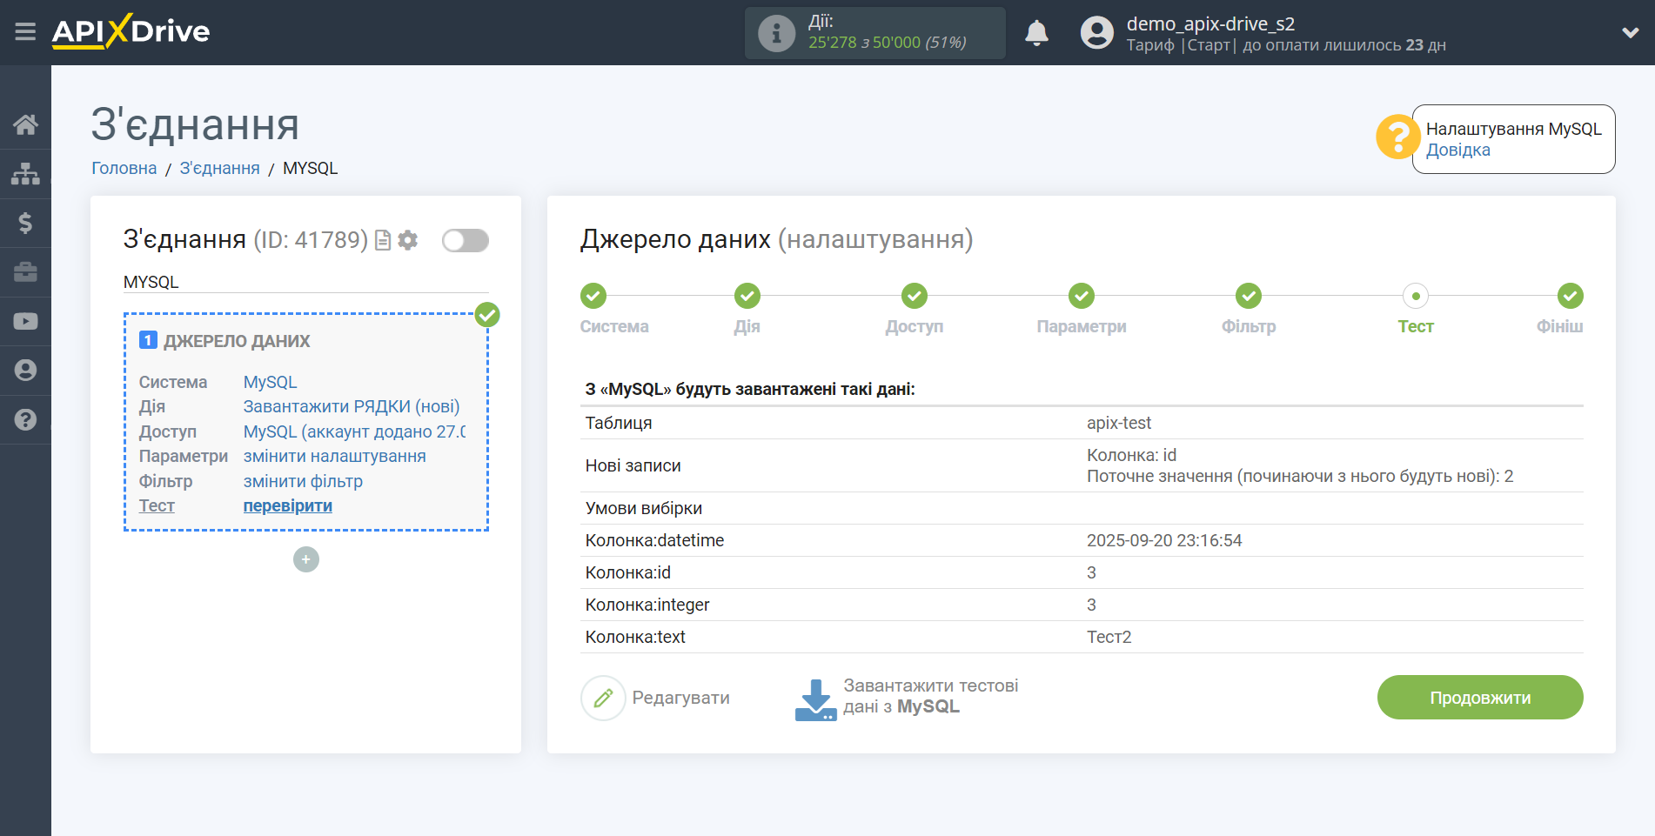
Task: Go to the Параметри step
Action: point(1081,296)
